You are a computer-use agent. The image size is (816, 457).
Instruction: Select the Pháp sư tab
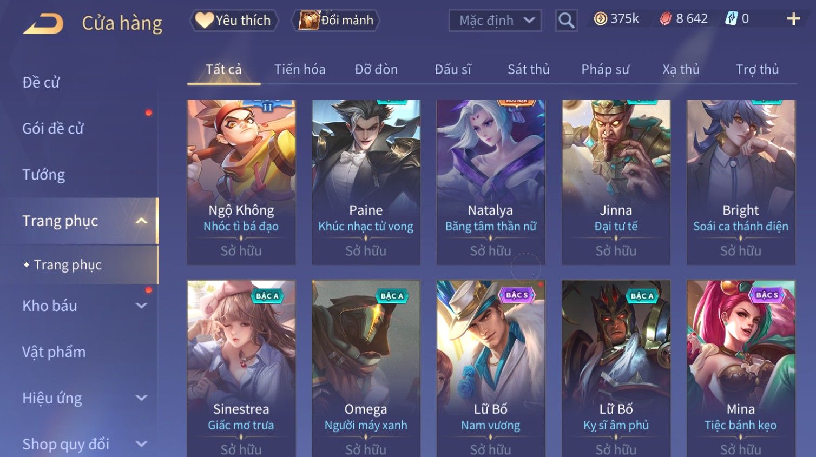605,69
